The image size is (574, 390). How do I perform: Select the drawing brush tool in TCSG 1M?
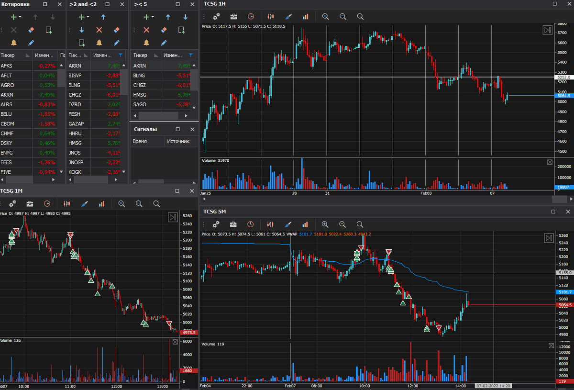pyautogui.click(x=84, y=203)
